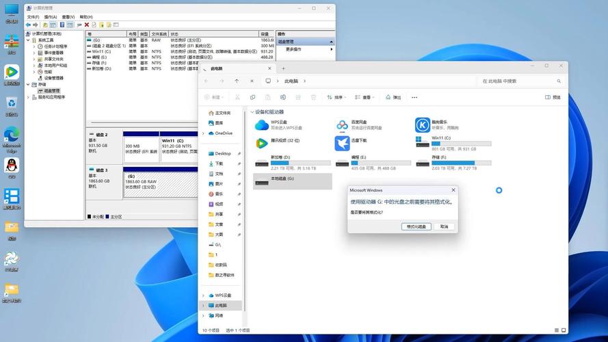This screenshot has height=342, width=608.
Task: Open the QQ desktop shortcut
Action: (12, 166)
